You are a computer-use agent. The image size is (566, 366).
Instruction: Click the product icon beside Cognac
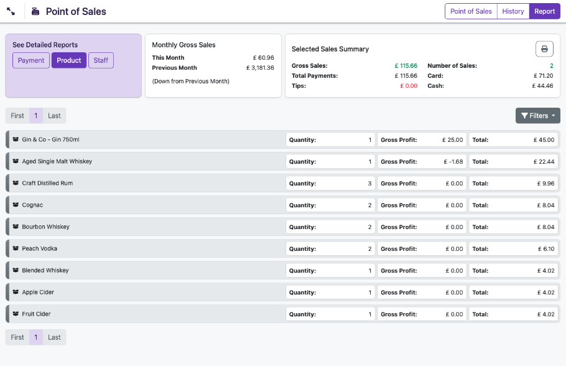(x=16, y=205)
